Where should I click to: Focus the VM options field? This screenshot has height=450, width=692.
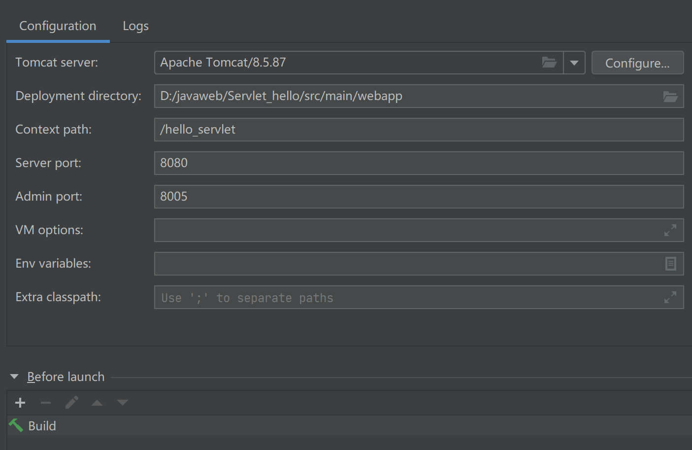[419, 230]
